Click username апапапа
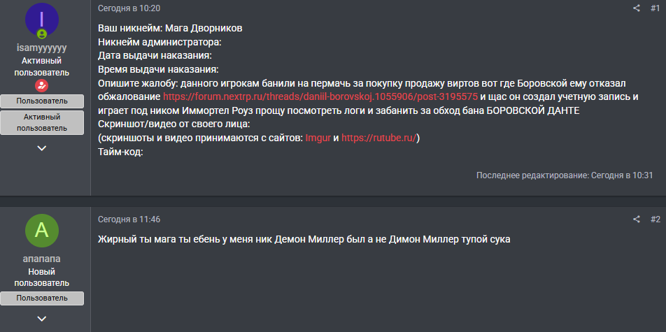Screen dimensions: 666x332 tap(42, 259)
